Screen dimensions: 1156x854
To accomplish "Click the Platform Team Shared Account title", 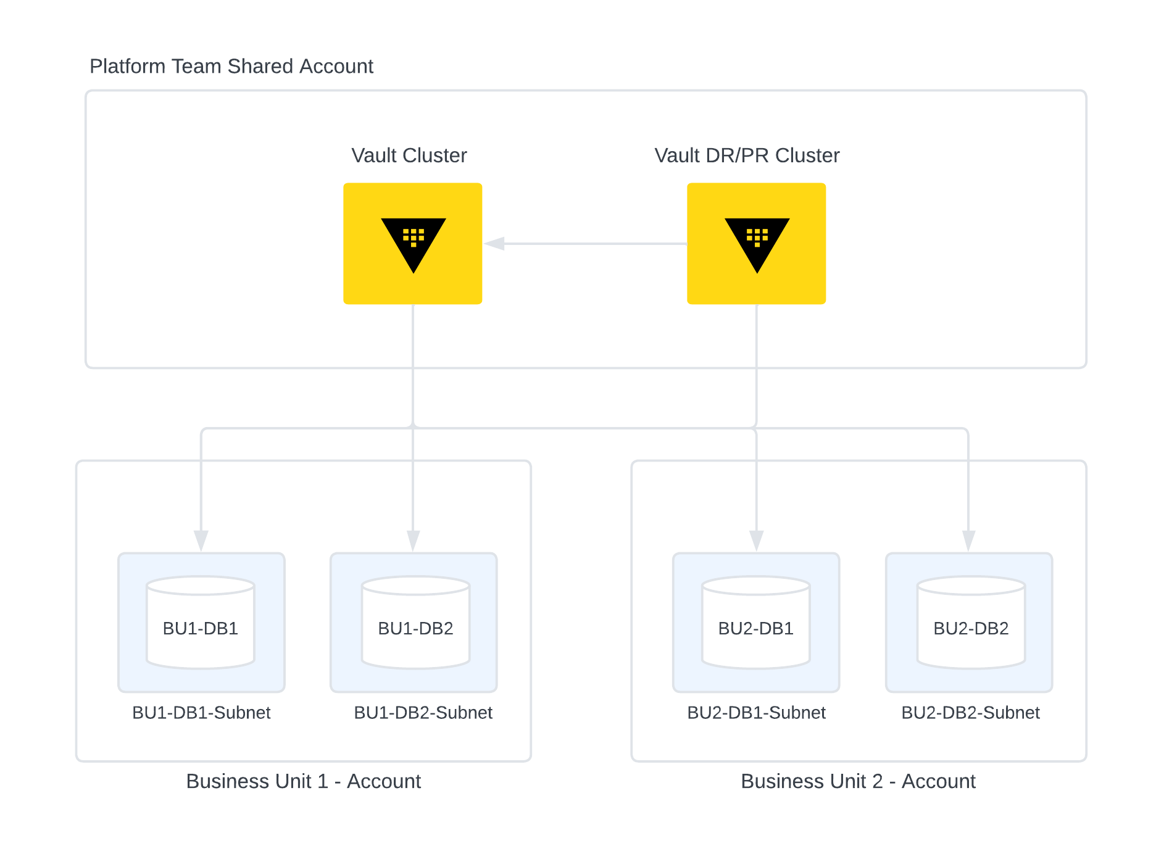I will point(231,66).
